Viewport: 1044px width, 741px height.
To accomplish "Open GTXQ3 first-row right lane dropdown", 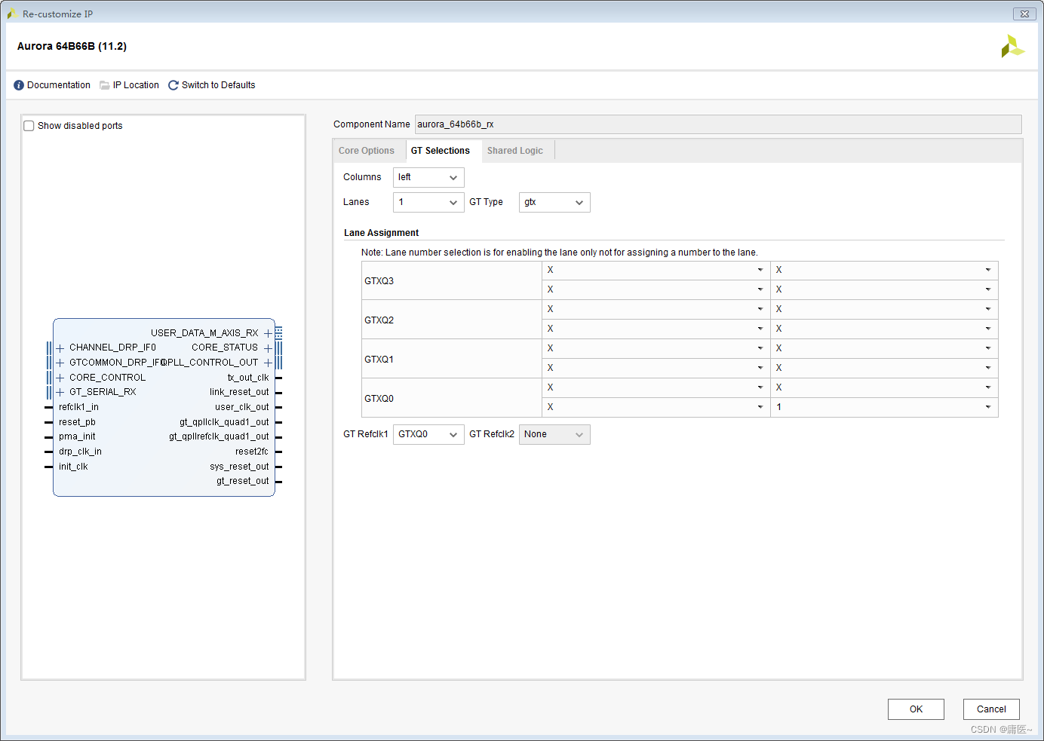I will pyautogui.click(x=884, y=270).
